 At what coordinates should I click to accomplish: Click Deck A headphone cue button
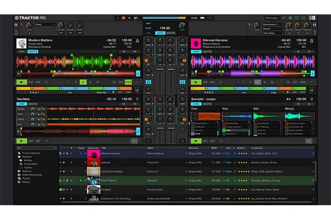(148, 82)
